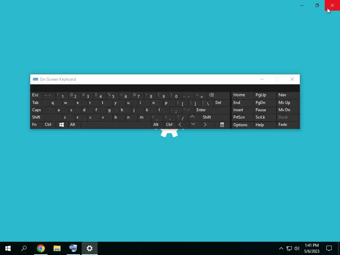Click the Insert key

(x=243, y=110)
